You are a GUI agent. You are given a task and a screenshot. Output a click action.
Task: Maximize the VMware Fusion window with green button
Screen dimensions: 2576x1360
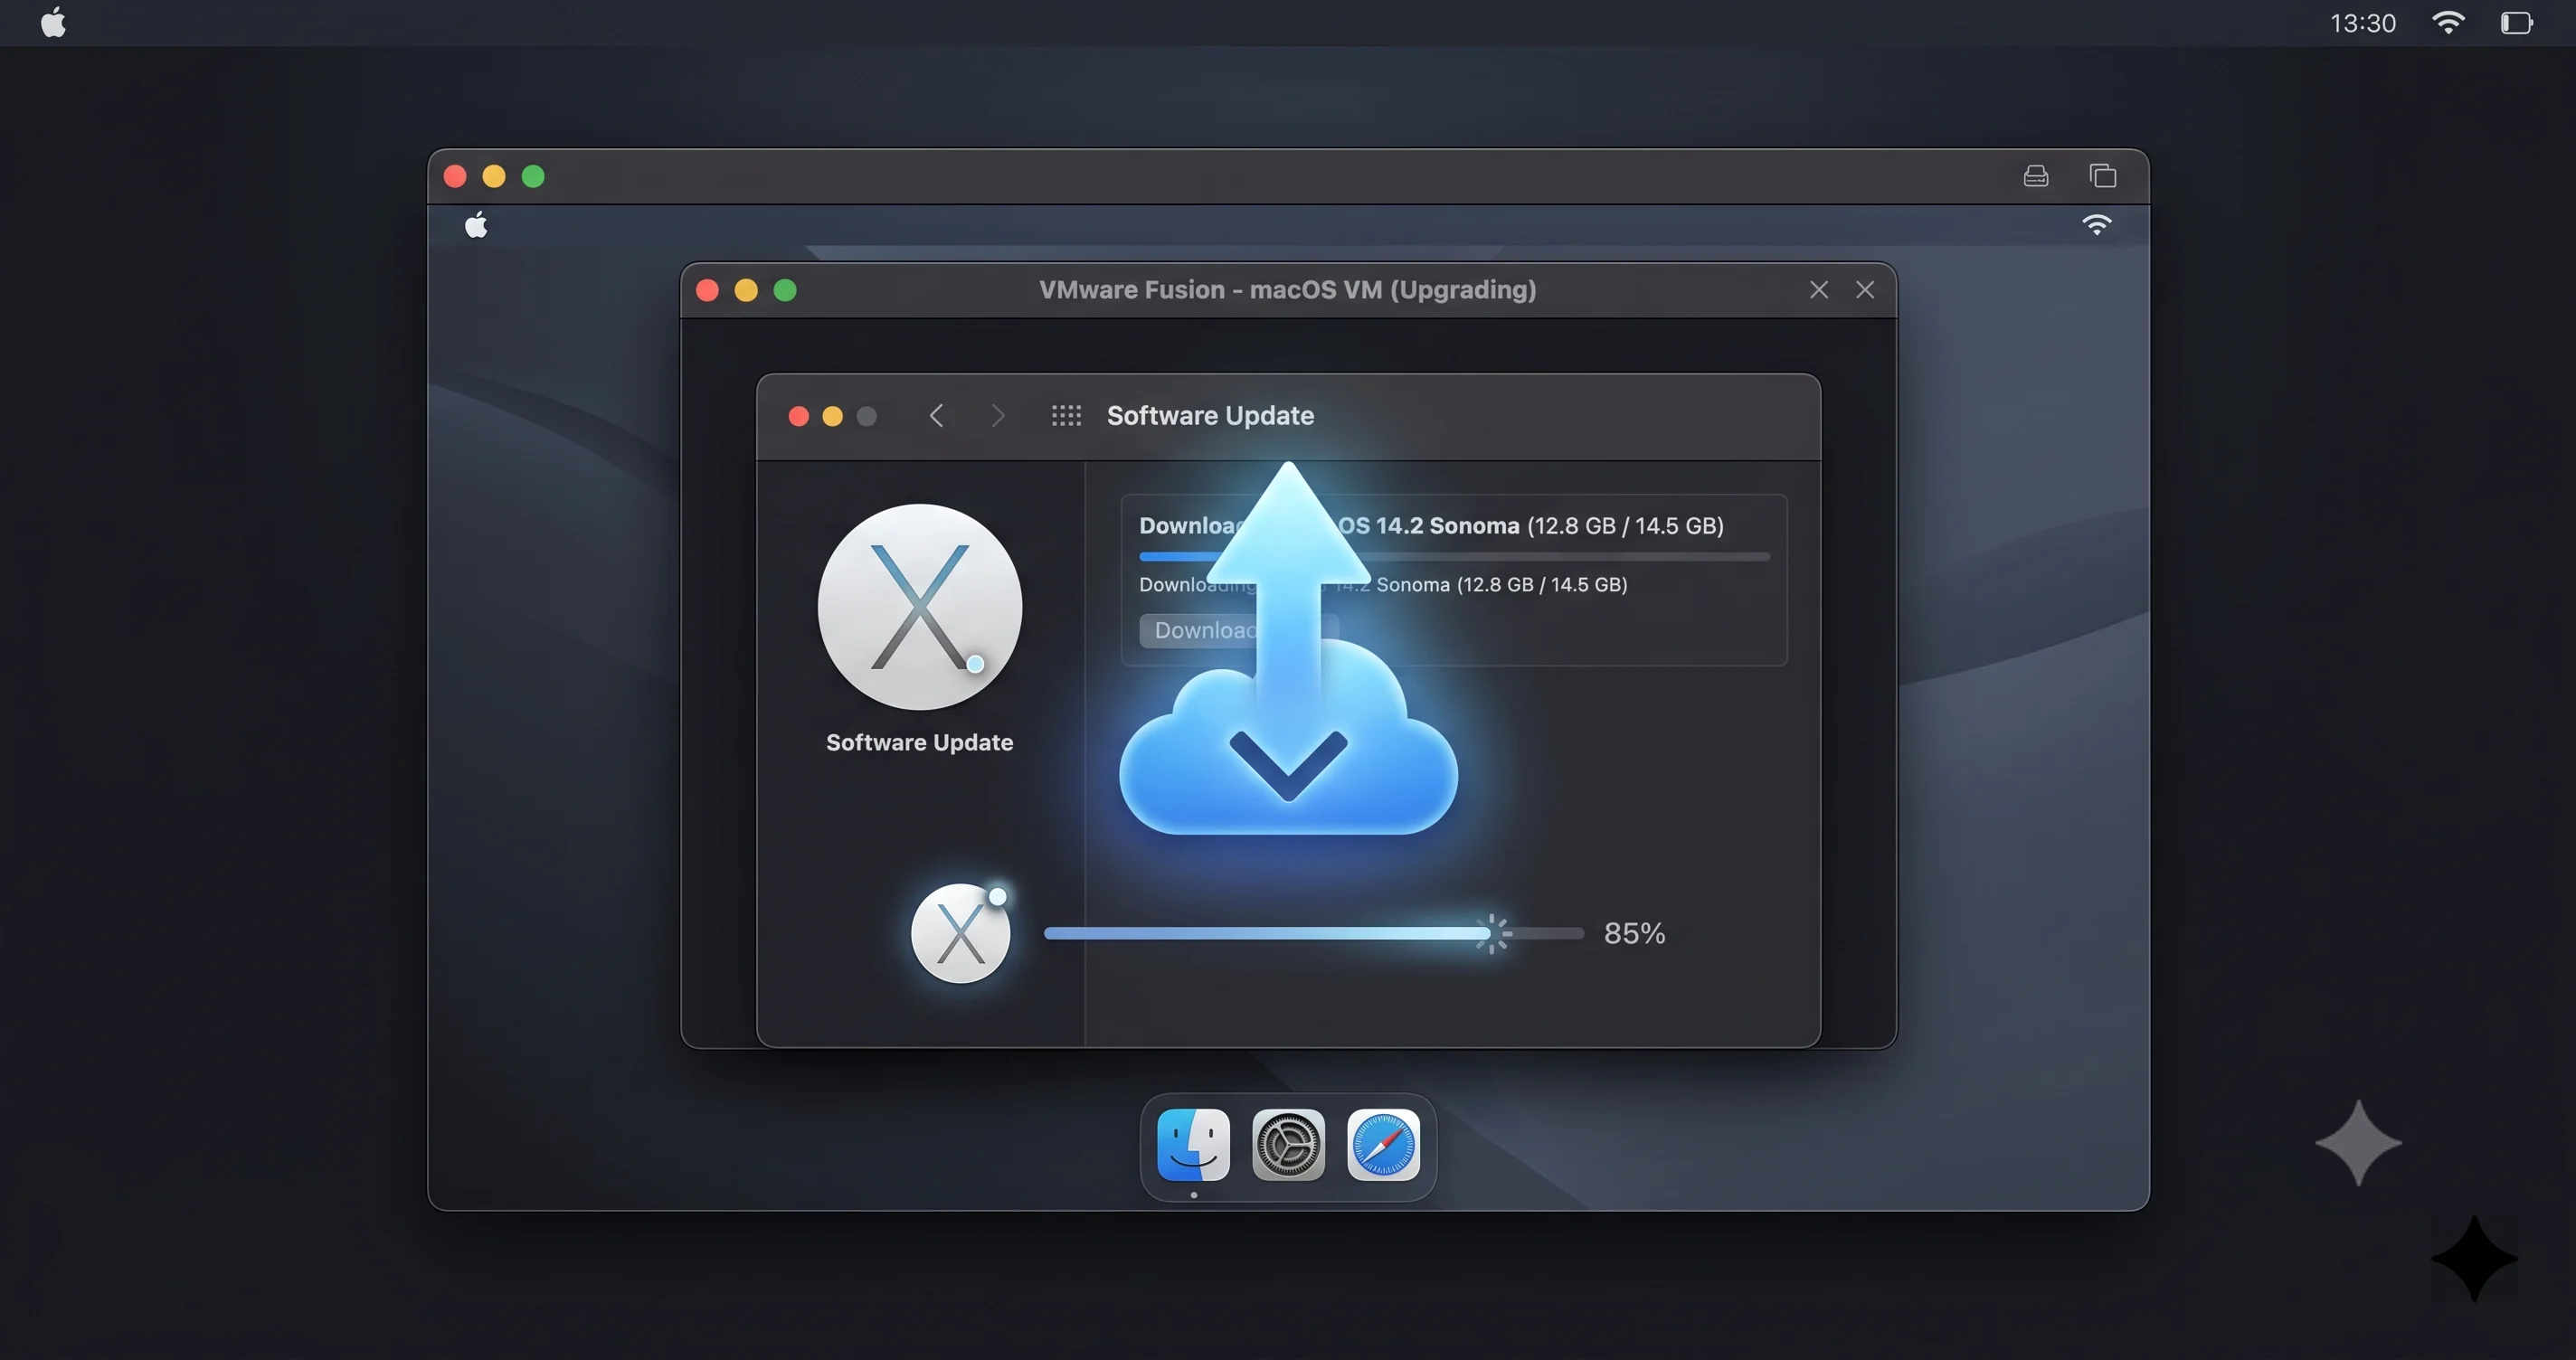[785, 290]
